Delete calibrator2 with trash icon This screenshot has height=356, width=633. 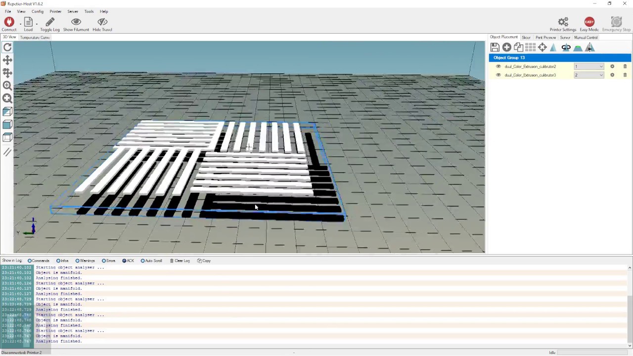[x=625, y=66]
